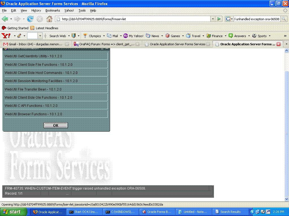Go to the Home page icon
The width and height of the screenshot is (289, 216).
point(49,19)
